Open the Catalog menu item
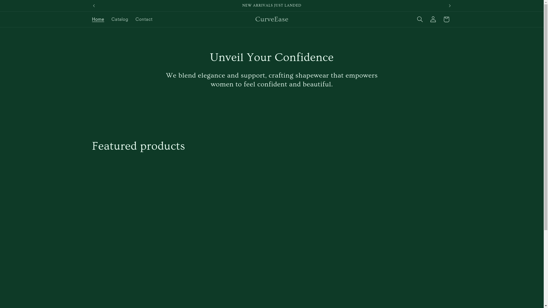Screen dimensions: 548x308 120,19
